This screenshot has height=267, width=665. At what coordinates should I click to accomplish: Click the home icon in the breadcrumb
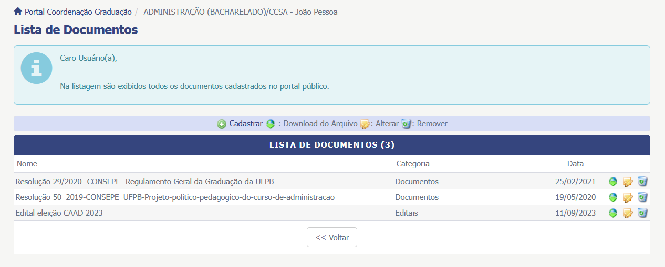[x=18, y=12]
